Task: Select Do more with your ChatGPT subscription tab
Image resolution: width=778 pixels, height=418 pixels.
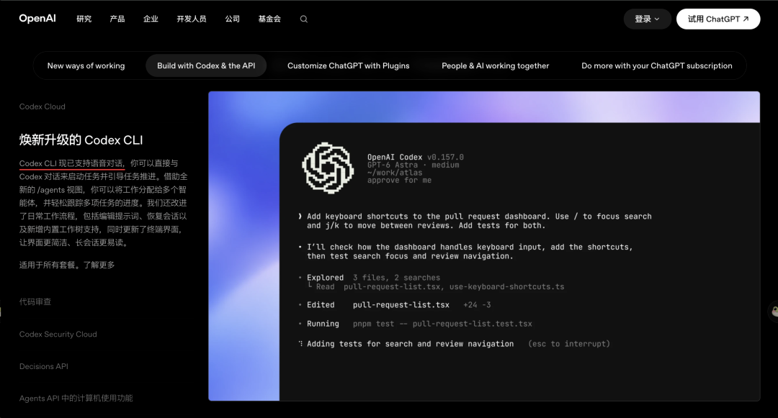Action: click(x=656, y=65)
